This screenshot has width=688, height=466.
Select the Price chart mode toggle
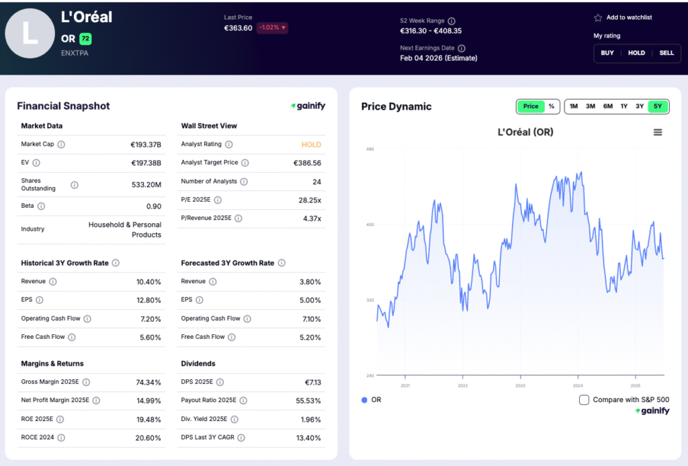pyautogui.click(x=530, y=106)
